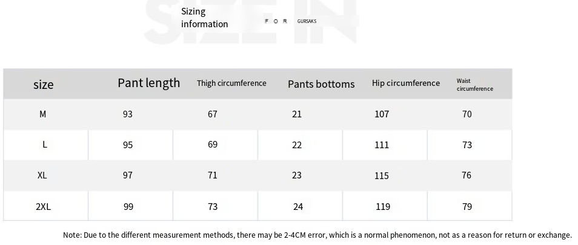
Task: Click the "Pants bottoms" column header
Action: click(x=321, y=84)
